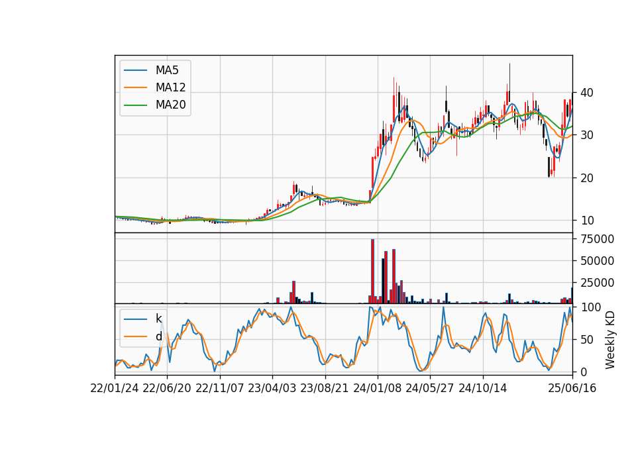Click the 24/01/08 date tick label
636x457 pixels.
click(377, 388)
